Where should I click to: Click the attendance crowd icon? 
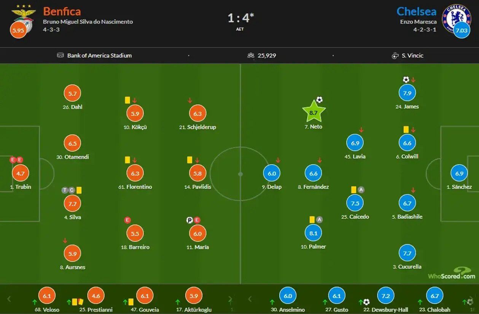251,55
